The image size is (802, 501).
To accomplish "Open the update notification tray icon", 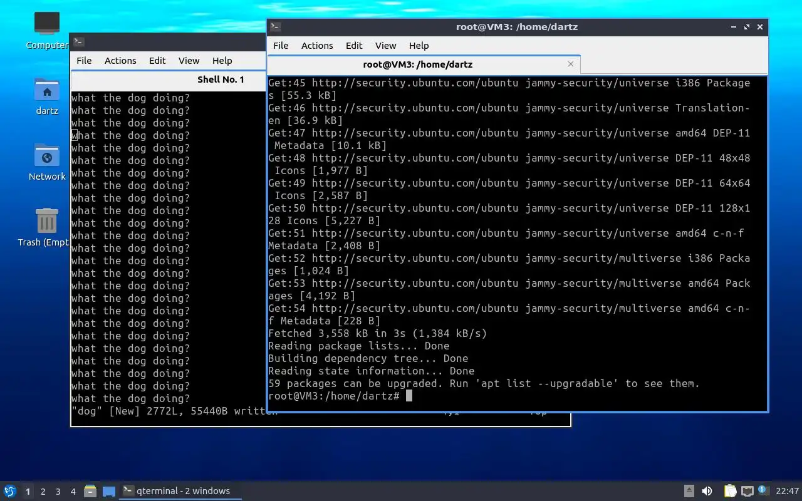I will pyautogui.click(x=763, y=490).
